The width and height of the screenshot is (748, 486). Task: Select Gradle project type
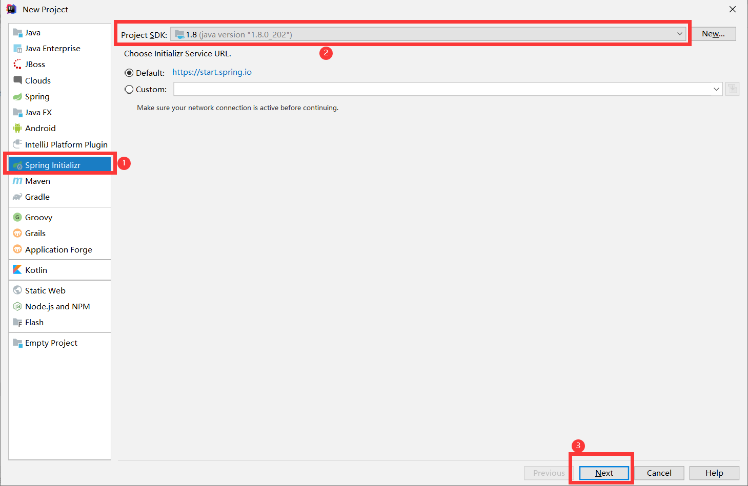click(x=59, y=197)
